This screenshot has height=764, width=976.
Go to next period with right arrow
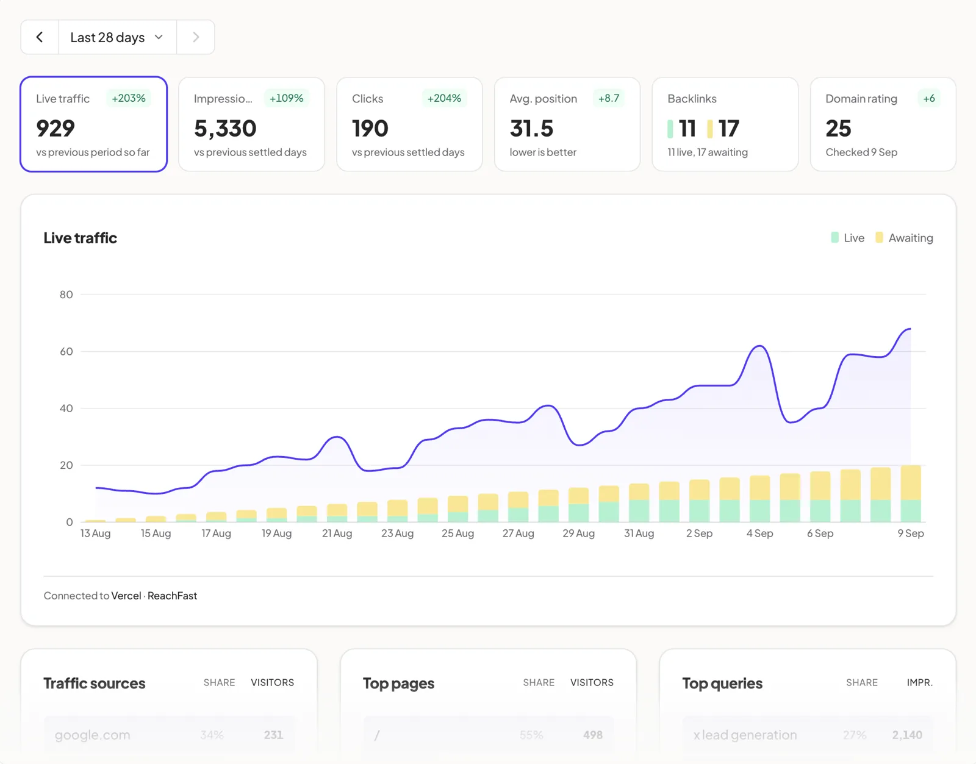pos(196,37)
